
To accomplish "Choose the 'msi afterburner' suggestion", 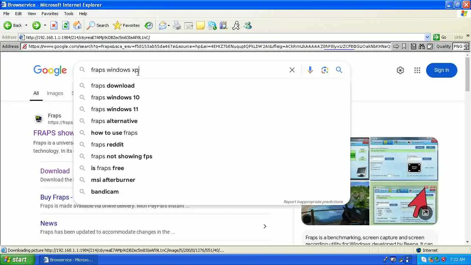I will (x=212, y=180).
